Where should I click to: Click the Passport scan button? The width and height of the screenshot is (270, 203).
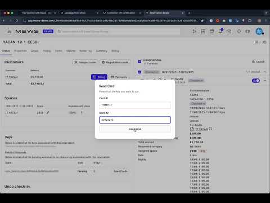click(x=85, y=62)
